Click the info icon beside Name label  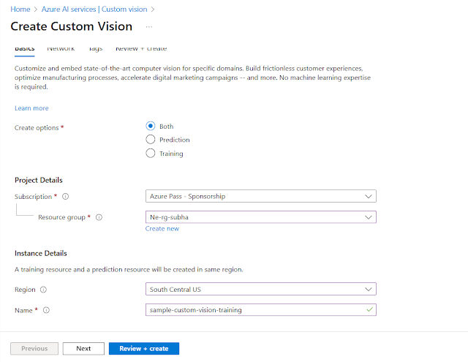click(x=46, y=310)
